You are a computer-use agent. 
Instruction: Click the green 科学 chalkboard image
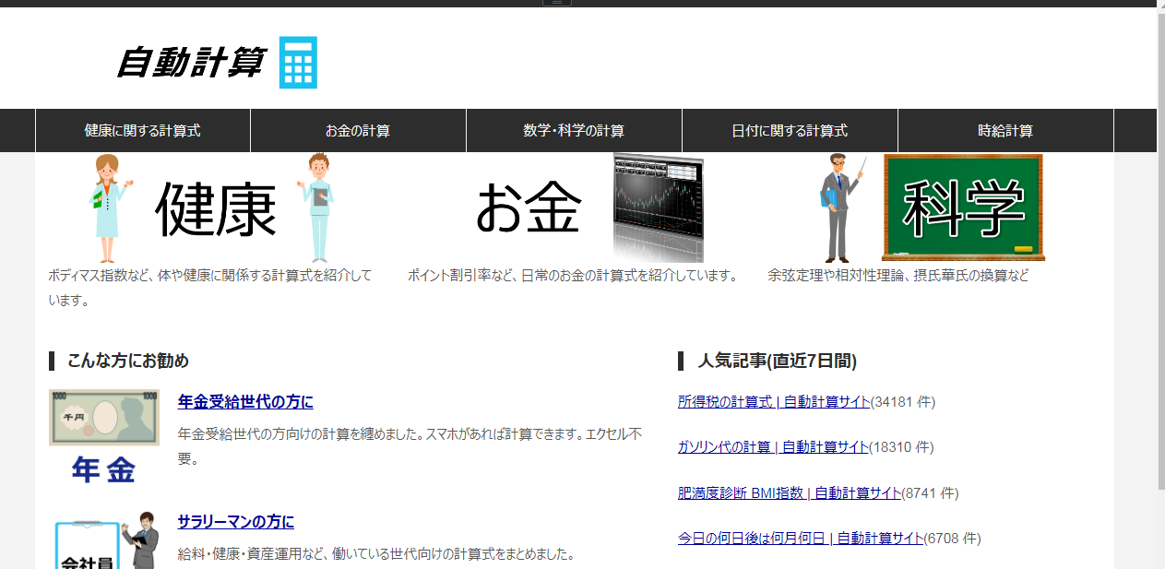click(962, 207)
